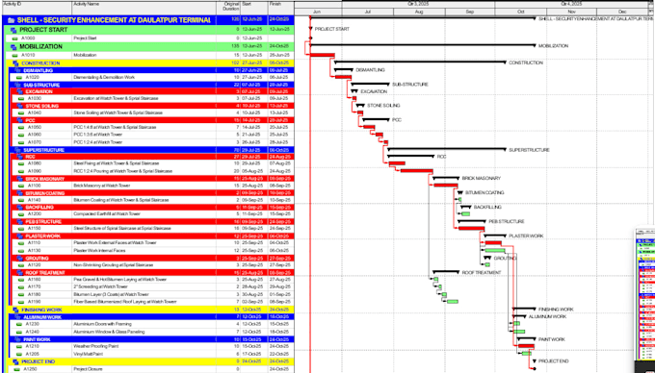Click activity icon beside A1020
Screen dimensions: 655x373
click(x=19, y=78)
